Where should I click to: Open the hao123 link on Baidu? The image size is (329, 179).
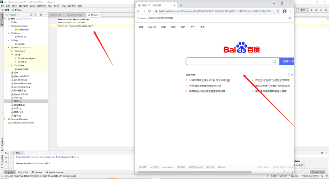point(152,27)
